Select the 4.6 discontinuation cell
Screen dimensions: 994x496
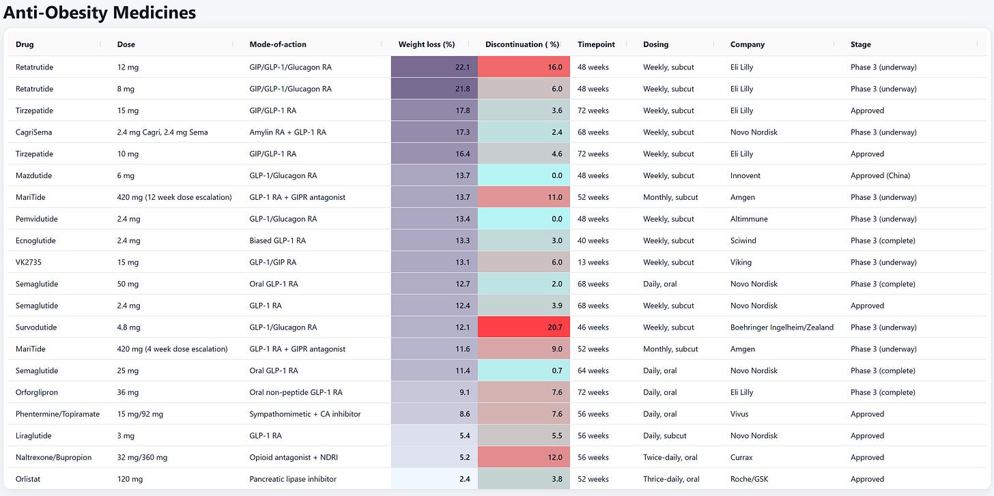524,154
